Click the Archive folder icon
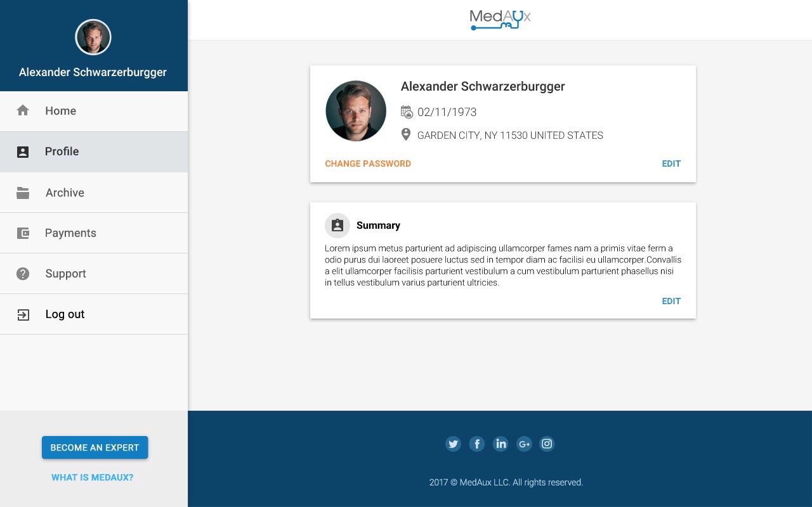This screenshot has width=812, height=507. 23,193
